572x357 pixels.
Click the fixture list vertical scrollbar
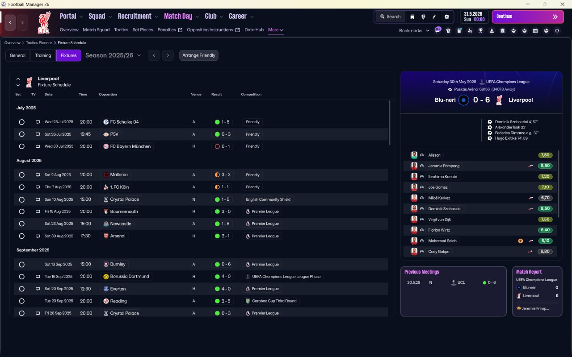(389, 123)
